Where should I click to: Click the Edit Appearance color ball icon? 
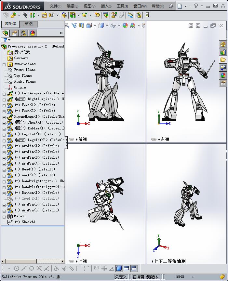[x=125, y=25]
